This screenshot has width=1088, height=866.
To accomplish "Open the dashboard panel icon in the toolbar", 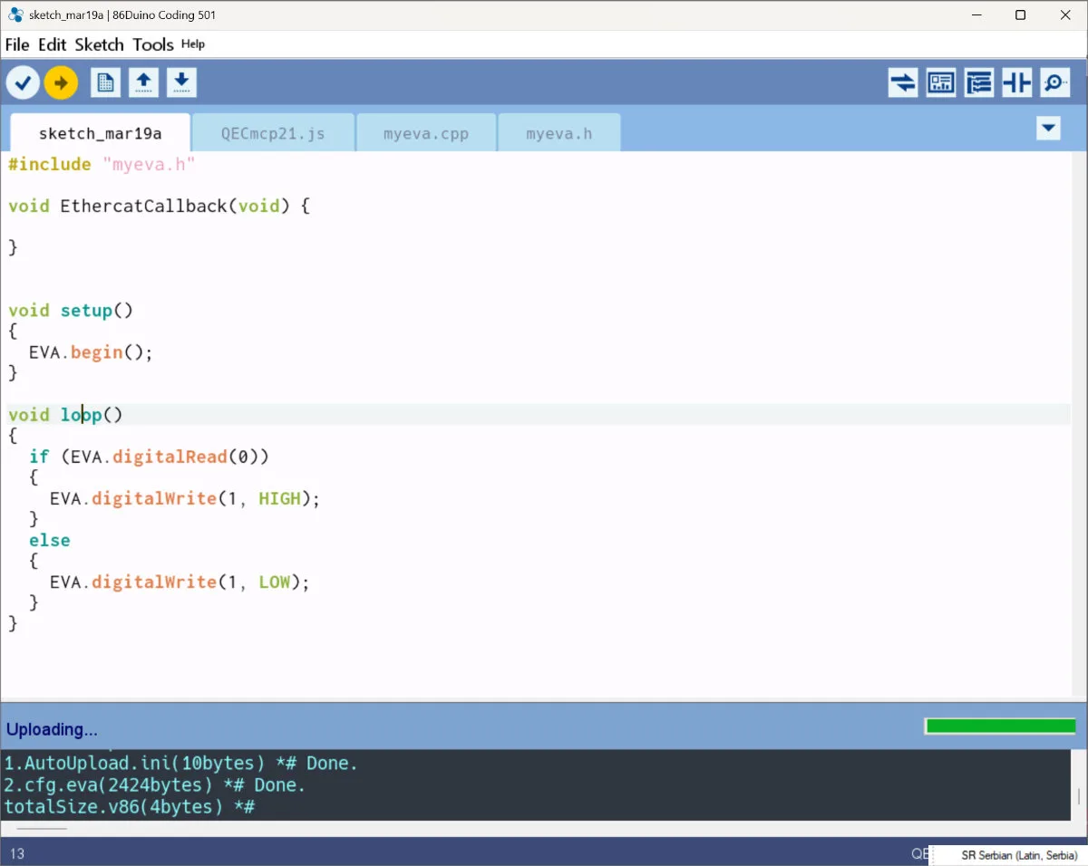I will 940,83.
